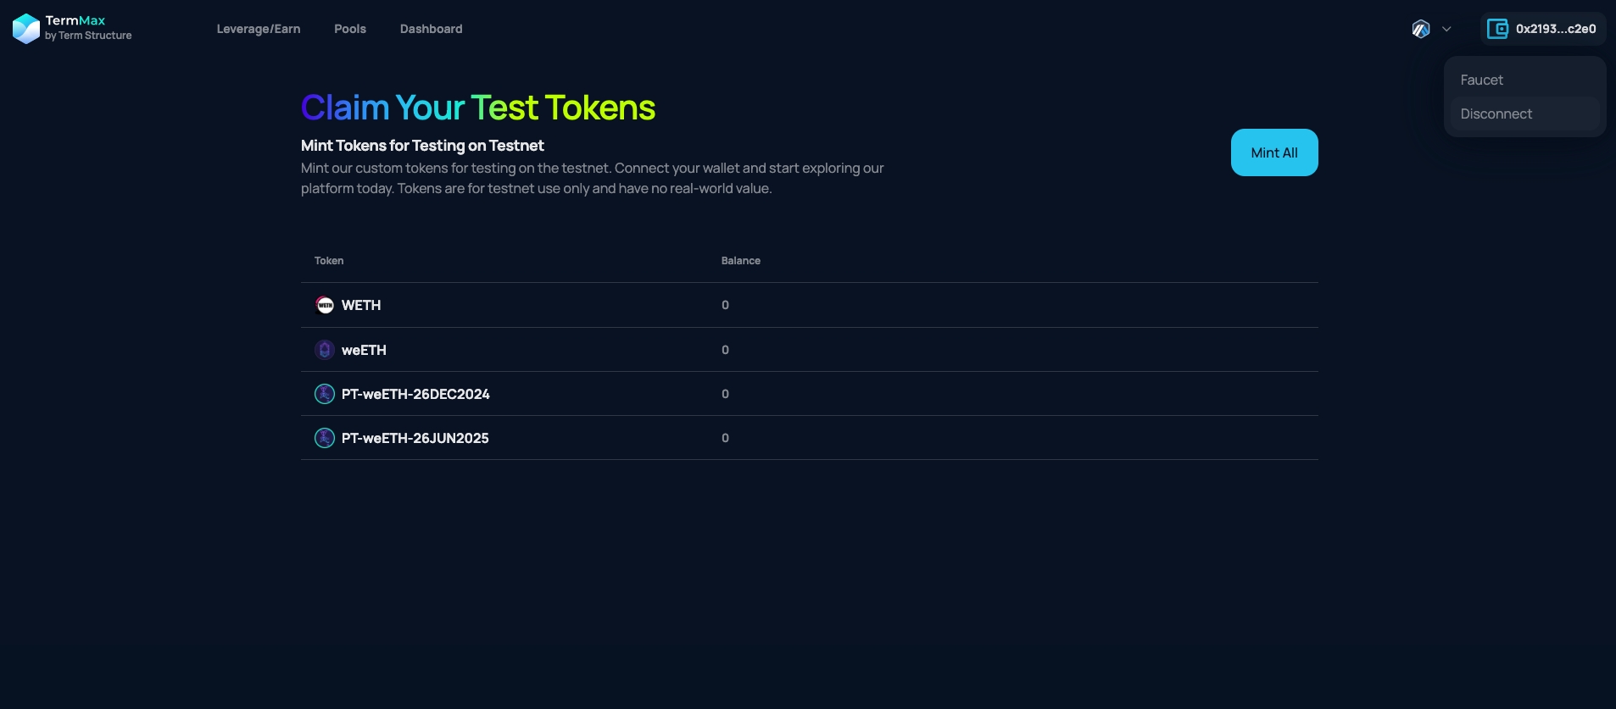The width and height of the screenshot is (1616, 709).
Task: Select Faucet from the wallet menu
Action: point(1481,80)
